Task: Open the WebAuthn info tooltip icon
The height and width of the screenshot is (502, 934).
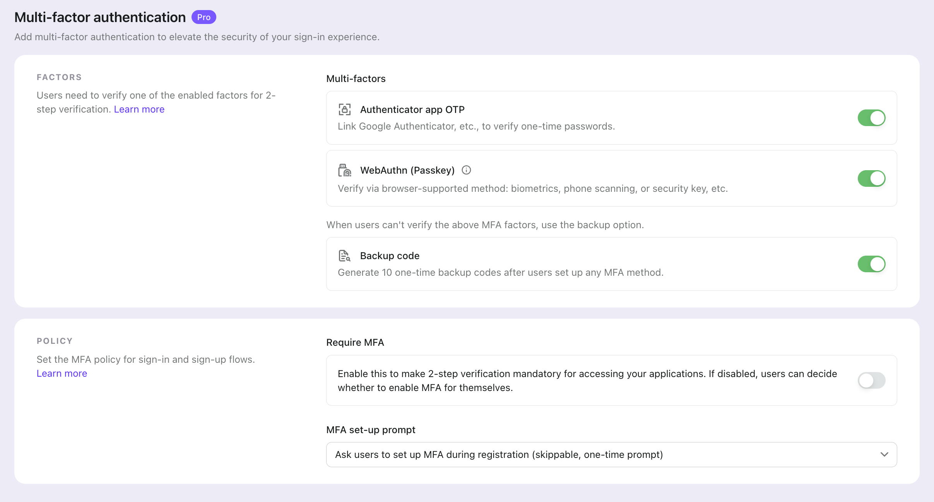Action: point(466,170)
